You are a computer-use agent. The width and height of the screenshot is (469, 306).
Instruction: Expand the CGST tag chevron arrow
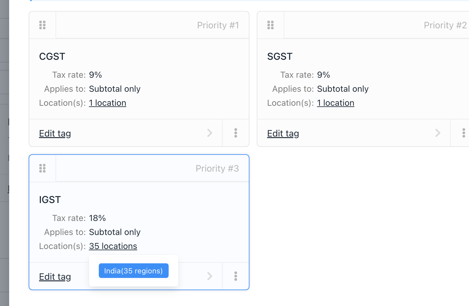tap(210, 133)
